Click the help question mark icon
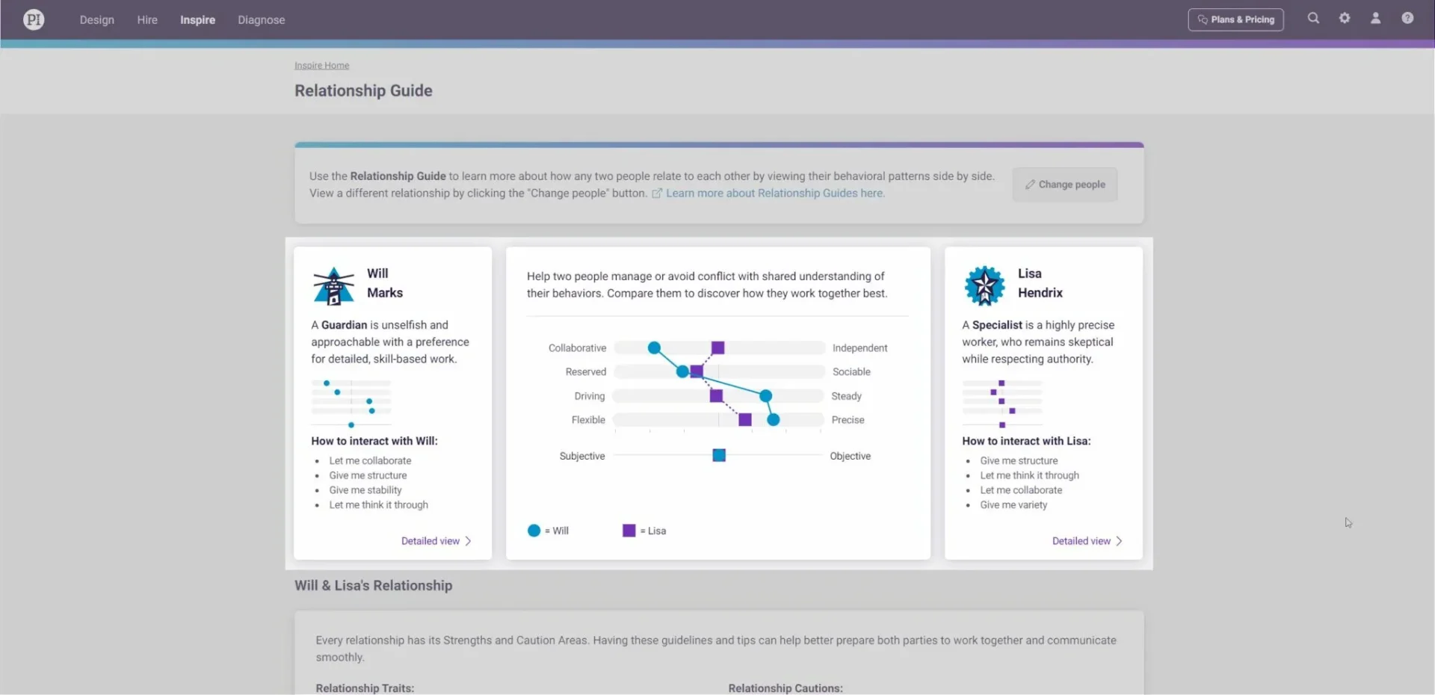 point(1407,19)
